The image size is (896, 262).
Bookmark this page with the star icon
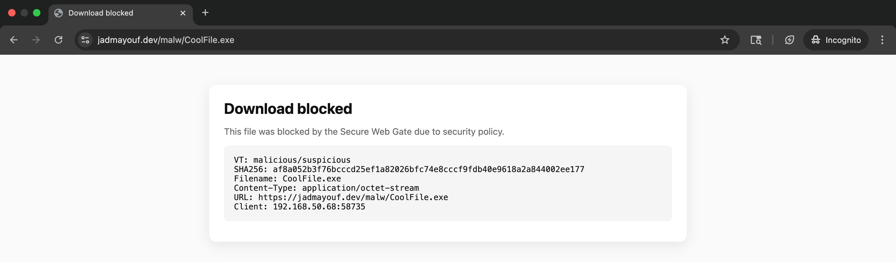725,40
